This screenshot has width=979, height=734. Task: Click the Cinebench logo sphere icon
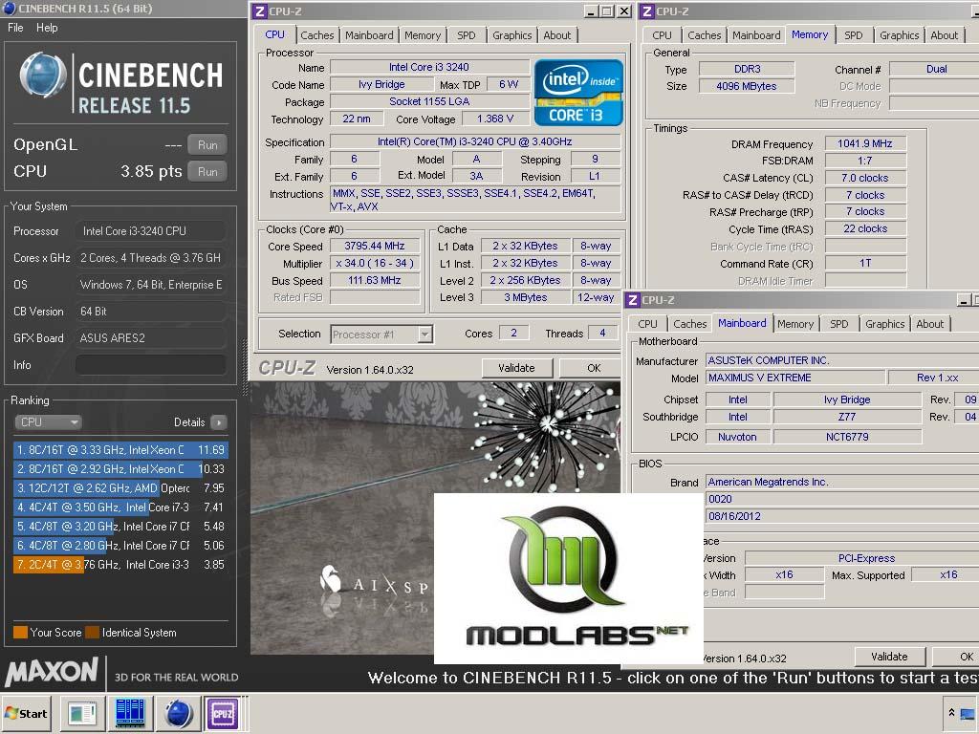[42, 76]
